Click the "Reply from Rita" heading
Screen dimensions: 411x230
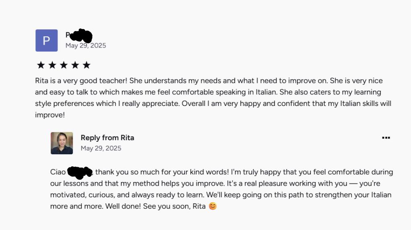107,138
